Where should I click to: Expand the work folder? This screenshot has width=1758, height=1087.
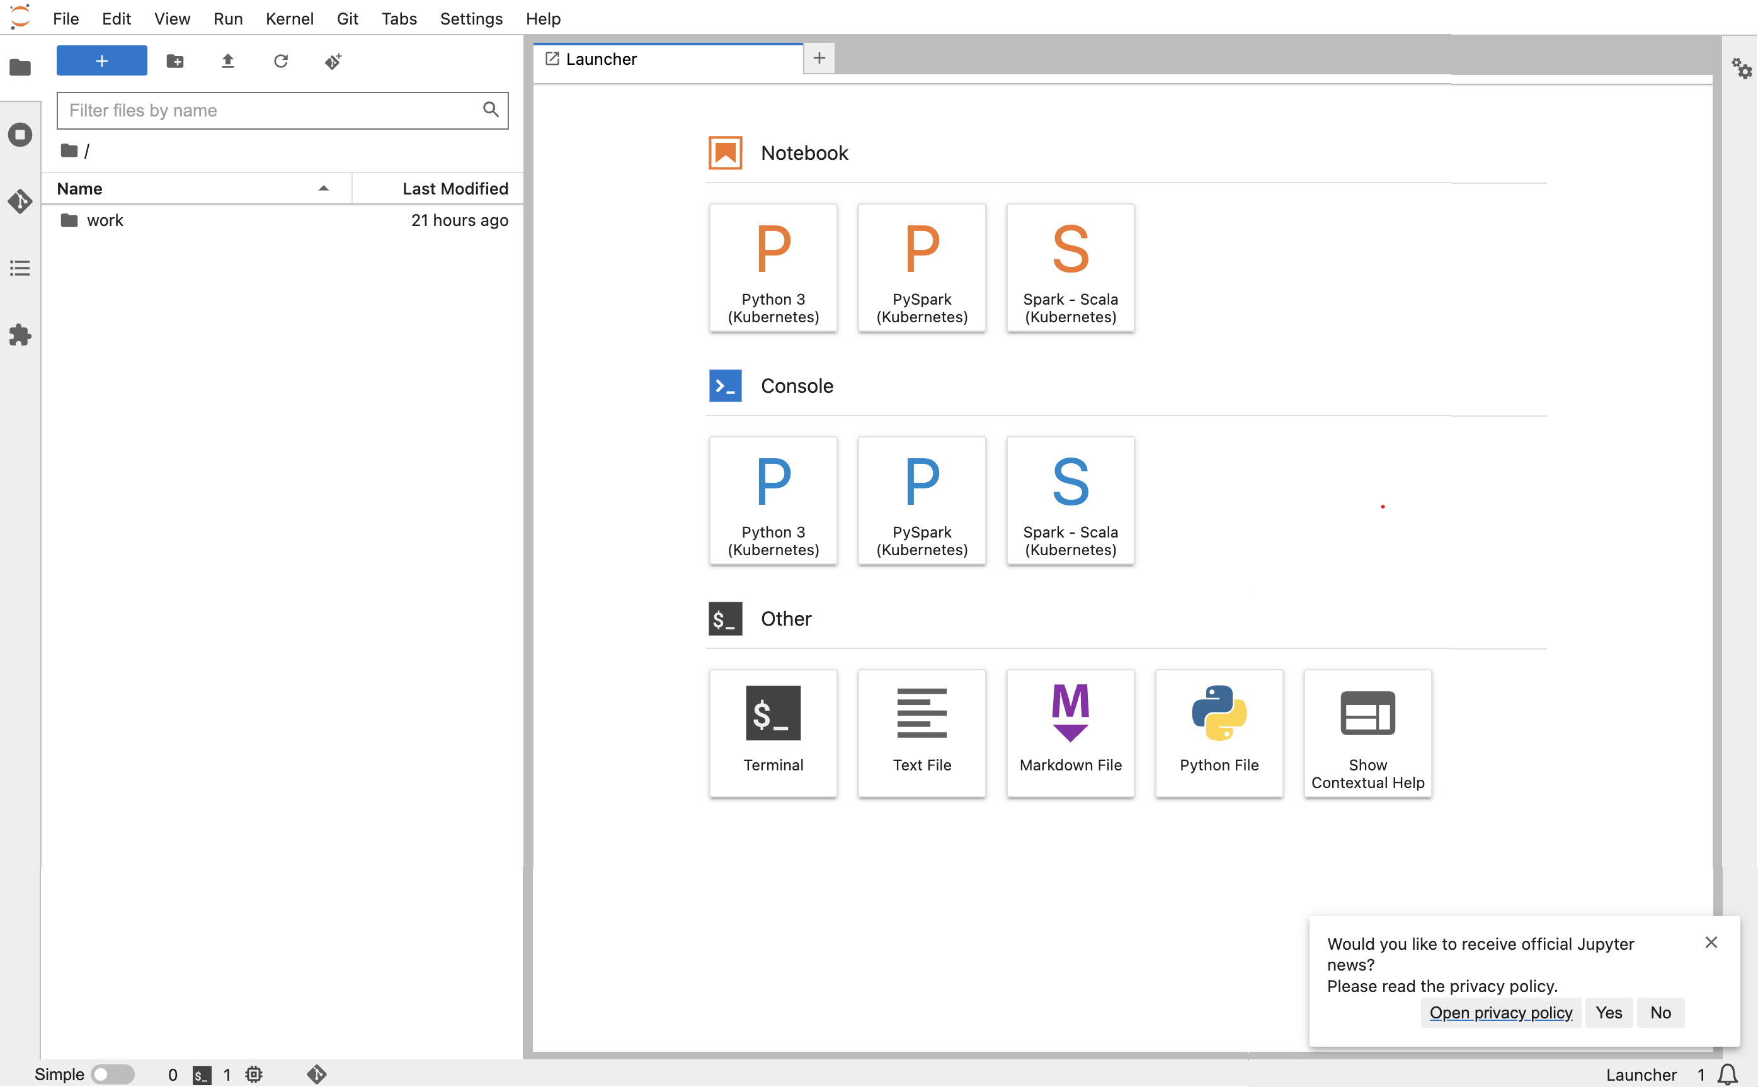click(x=105, y=220)
